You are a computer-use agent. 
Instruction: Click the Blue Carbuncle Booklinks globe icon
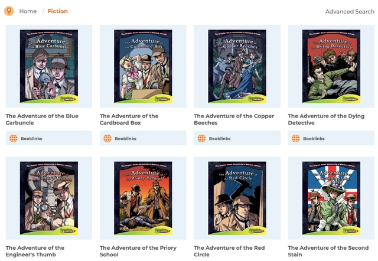13,138
